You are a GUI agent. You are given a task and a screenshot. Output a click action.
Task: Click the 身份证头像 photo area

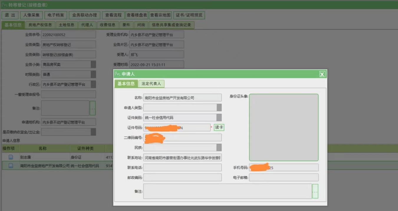point(284,127)
